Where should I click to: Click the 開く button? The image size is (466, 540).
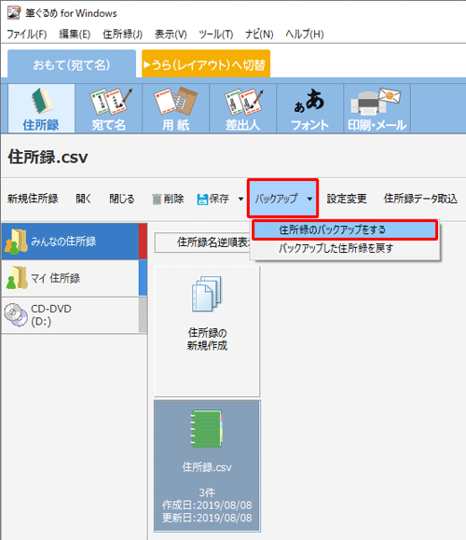point(84,199)
